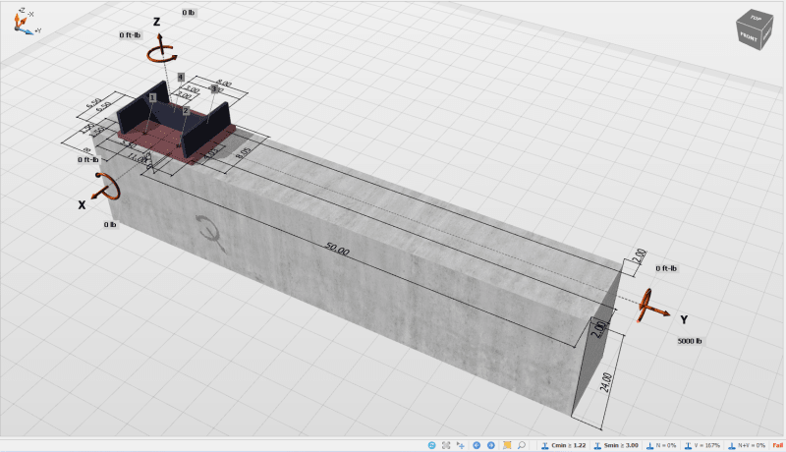Click the refresh view icon in status bar

pos(431,445)
